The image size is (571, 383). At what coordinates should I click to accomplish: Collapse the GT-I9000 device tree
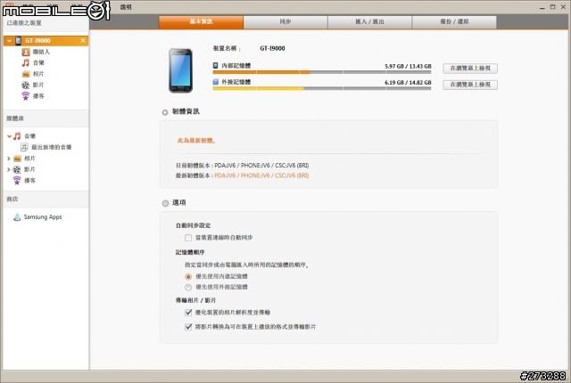coord(10,41)
